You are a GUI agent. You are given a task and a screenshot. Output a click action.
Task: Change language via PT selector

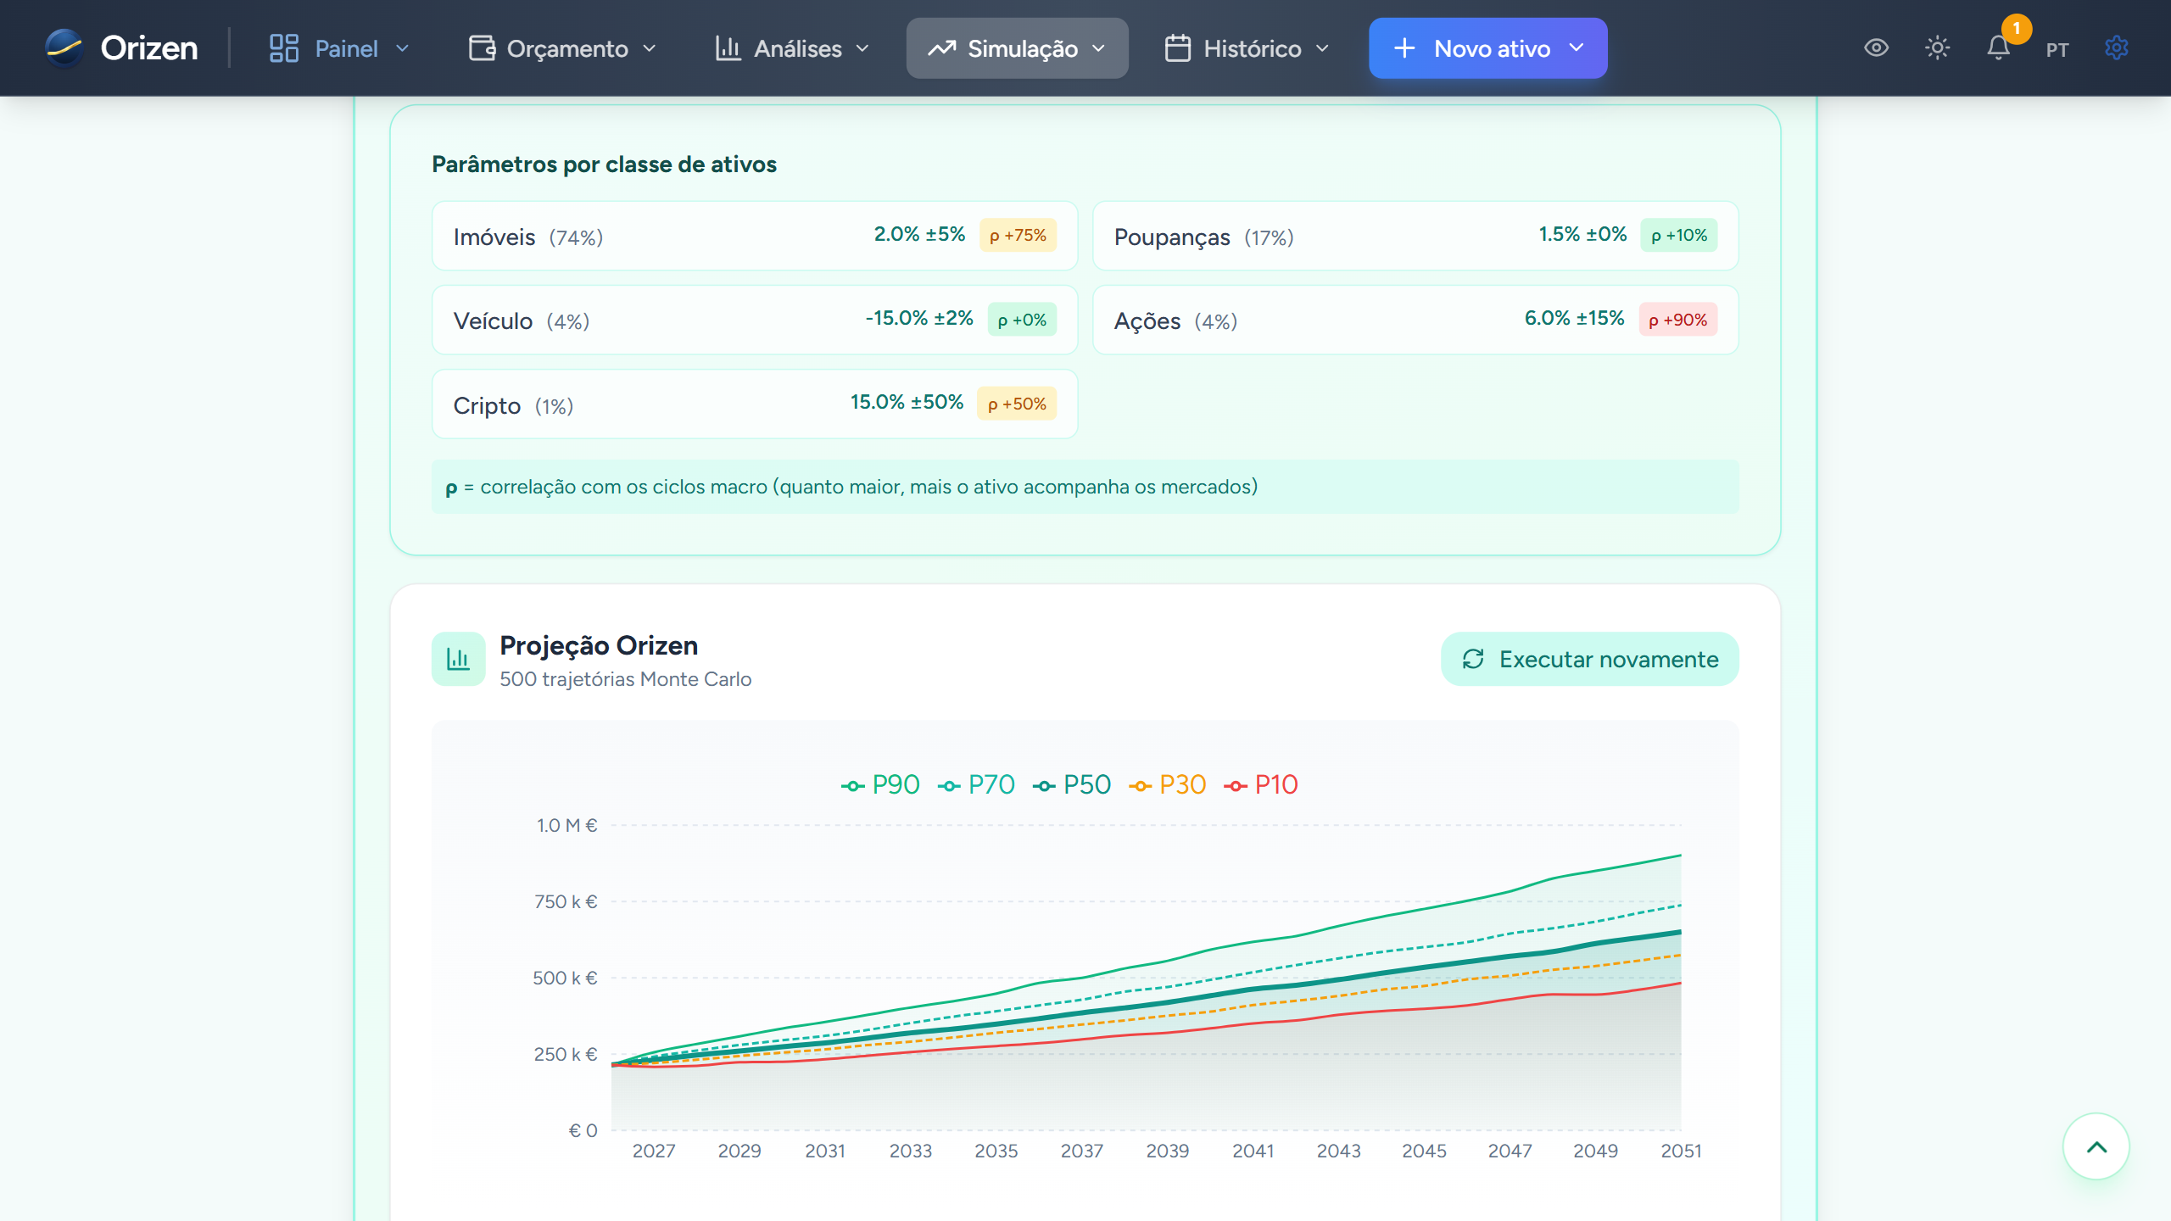coord(2057,49)
